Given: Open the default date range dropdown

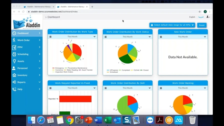Looking at the screenshot, I should tap(172, 25).
